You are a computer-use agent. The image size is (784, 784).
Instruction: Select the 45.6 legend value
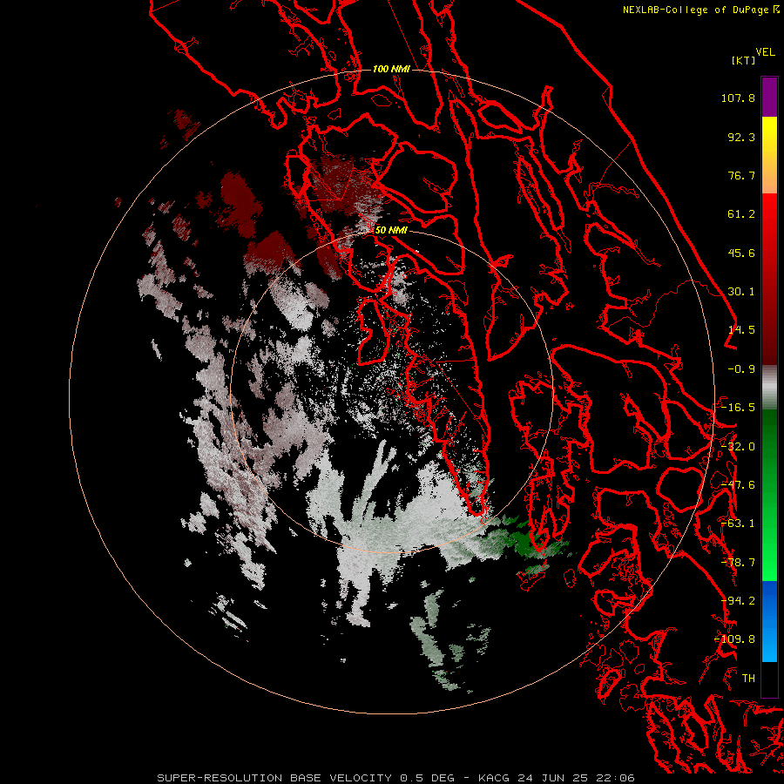(741, 253)
